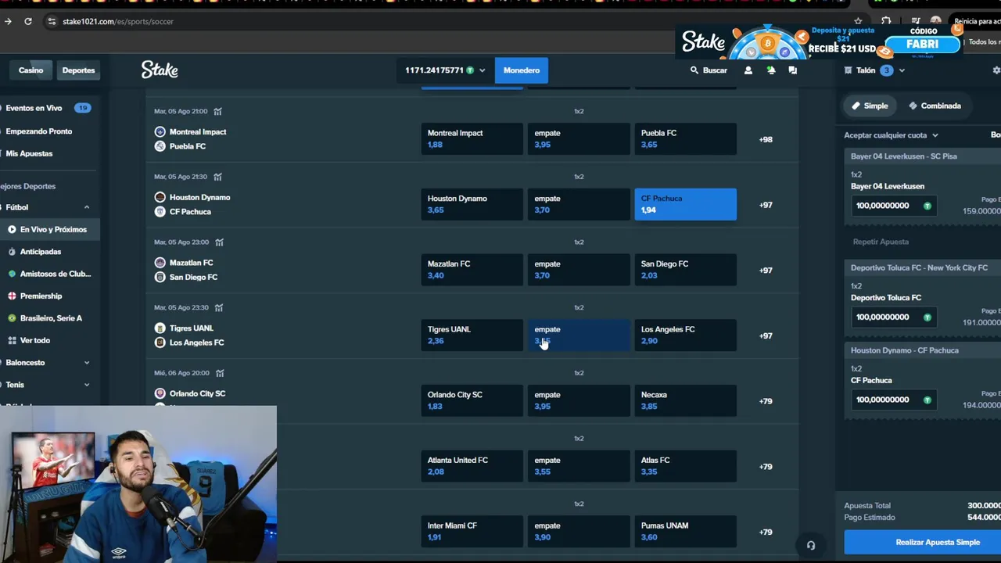This screenshot has height=563, width=1001.
Task: Select Pumas UNAM 3,60 odds
Action: 685,532
